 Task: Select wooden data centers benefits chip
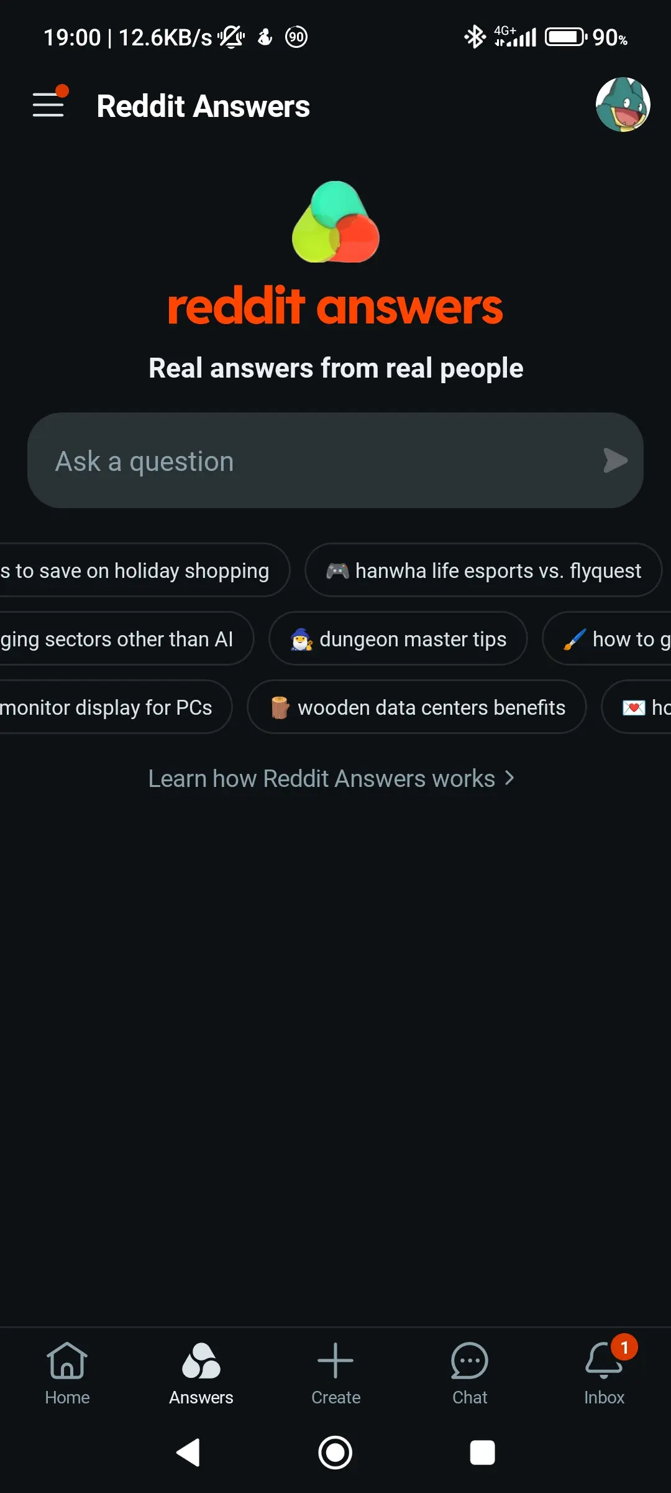coord(417,707)
